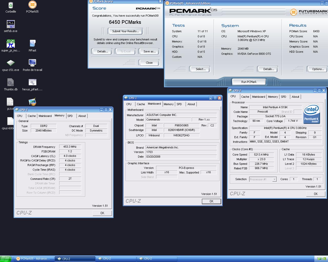Switch to PCMark05 taskbar button

click(x=34, y=259)
